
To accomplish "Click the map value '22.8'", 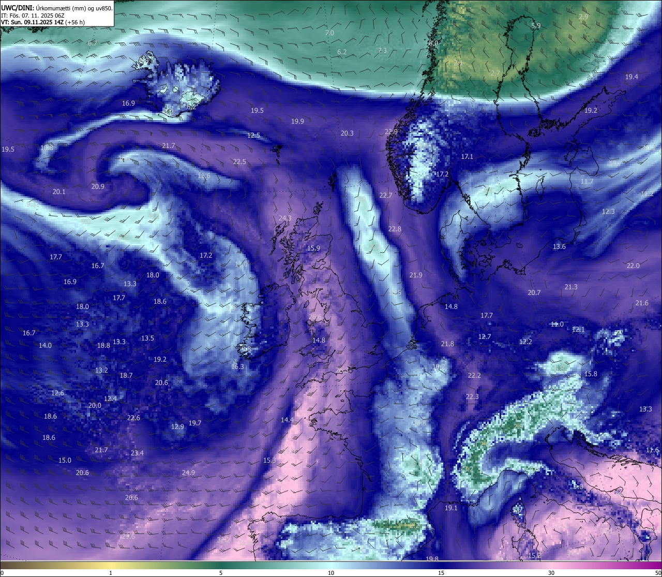I will [395, 229].
